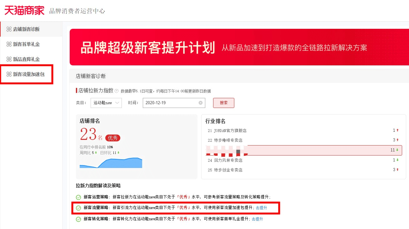Screen dimensions: 409x229
Task: Click the green check icon for 新客转化策略
Action: (x=78, y=219)
